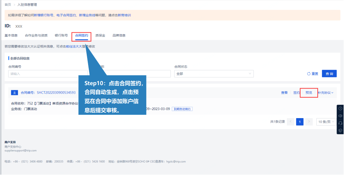Click the 预览 preview link

coord(309,93)
